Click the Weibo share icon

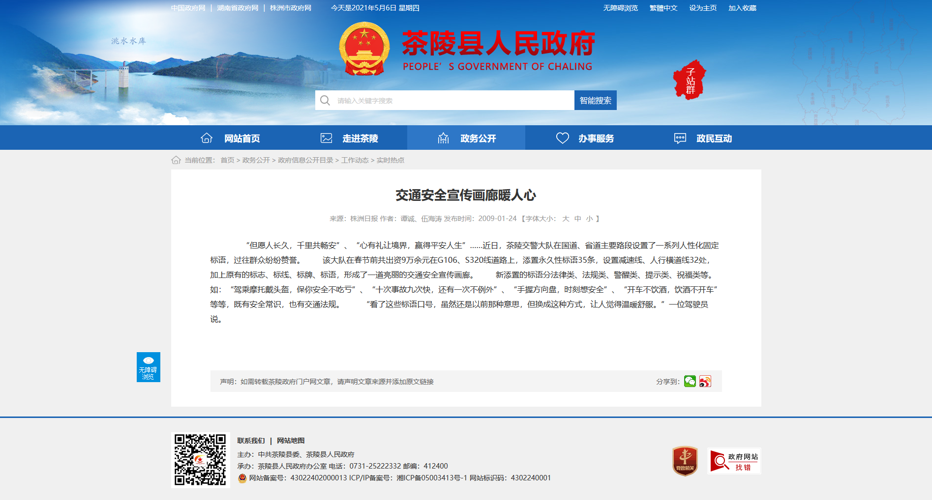tap(705, 381)
